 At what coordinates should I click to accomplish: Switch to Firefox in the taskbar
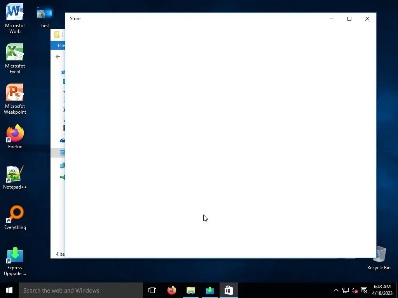click(171, 290)
